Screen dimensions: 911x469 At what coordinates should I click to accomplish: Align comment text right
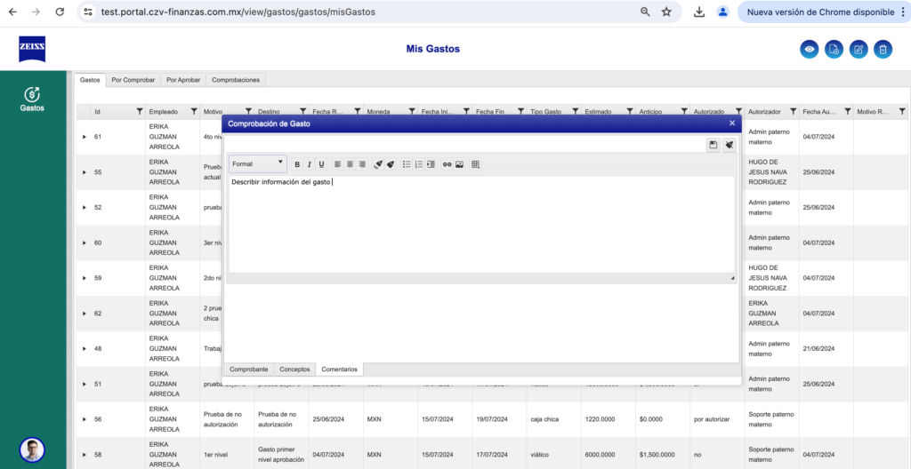point(362,164)
